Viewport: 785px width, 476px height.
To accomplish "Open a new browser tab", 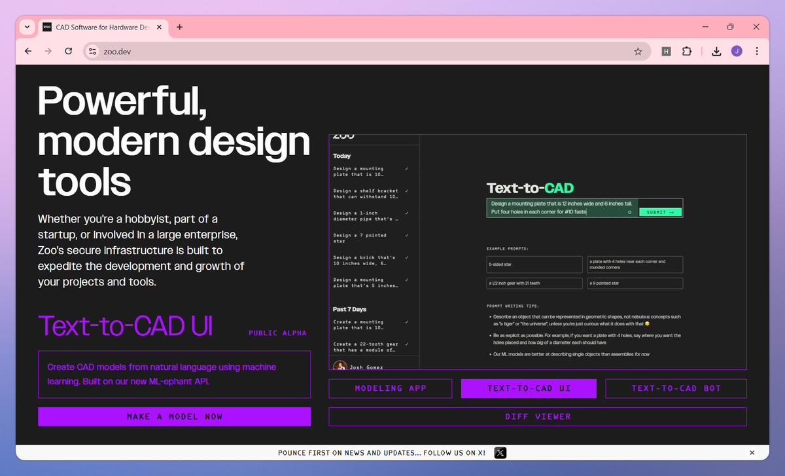I will pos(180,27).
